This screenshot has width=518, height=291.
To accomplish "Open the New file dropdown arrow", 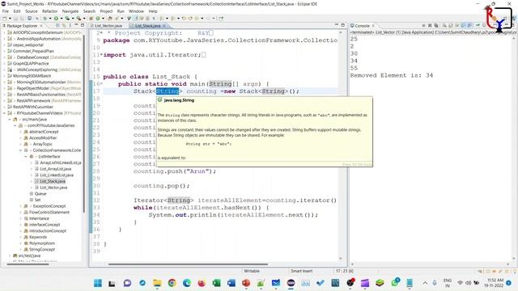I will pos(10,19).
